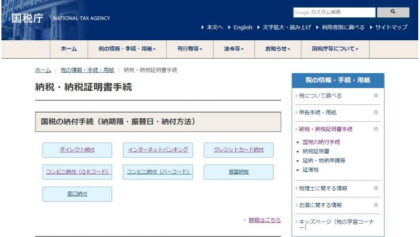
Task: Expand the 刊行物等 navigation dropdown
Action: tap(190, 49)
